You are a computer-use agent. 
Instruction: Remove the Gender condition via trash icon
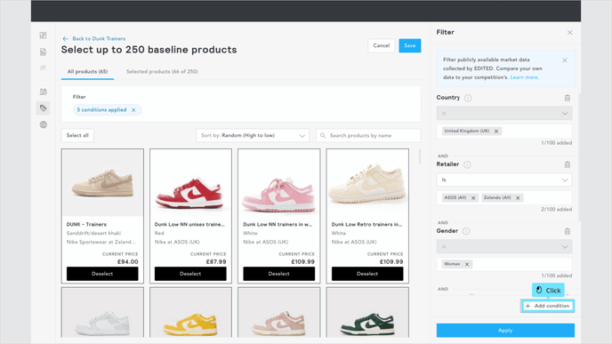(568, 231)
